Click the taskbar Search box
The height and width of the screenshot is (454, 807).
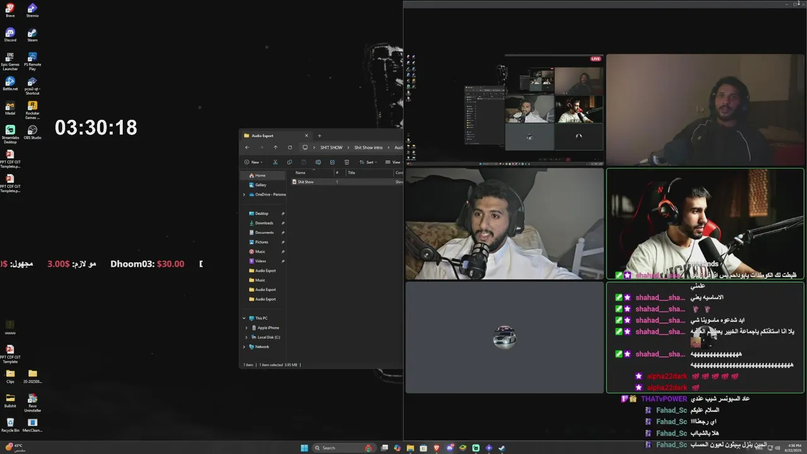pyautogui.click(x=344, y=448)
